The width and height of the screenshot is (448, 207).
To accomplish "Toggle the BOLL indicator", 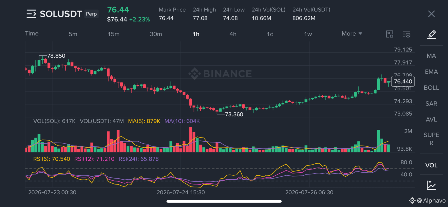I will click(x=431, y=88).
